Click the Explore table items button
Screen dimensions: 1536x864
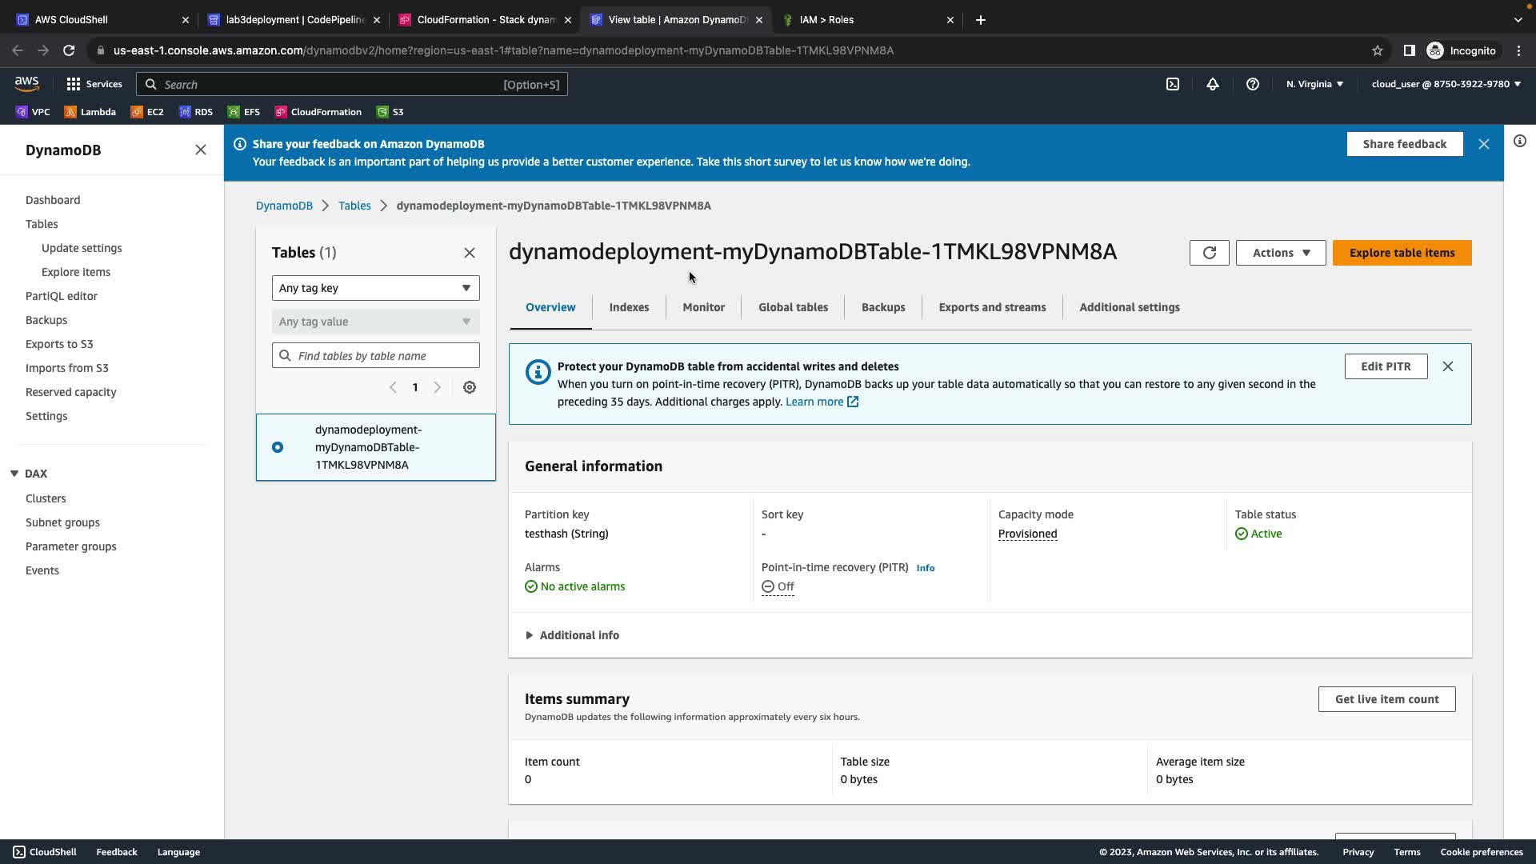(1402, 253)
